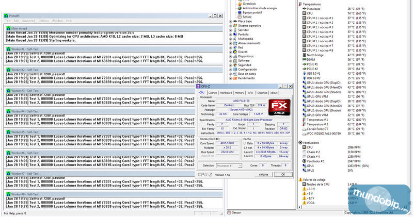Click the Sistema operativo Windows icon

pyautogui.click(x=235, y=25)
